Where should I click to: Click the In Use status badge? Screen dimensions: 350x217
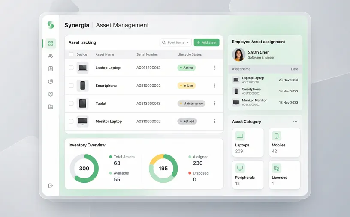pos(187,86)
